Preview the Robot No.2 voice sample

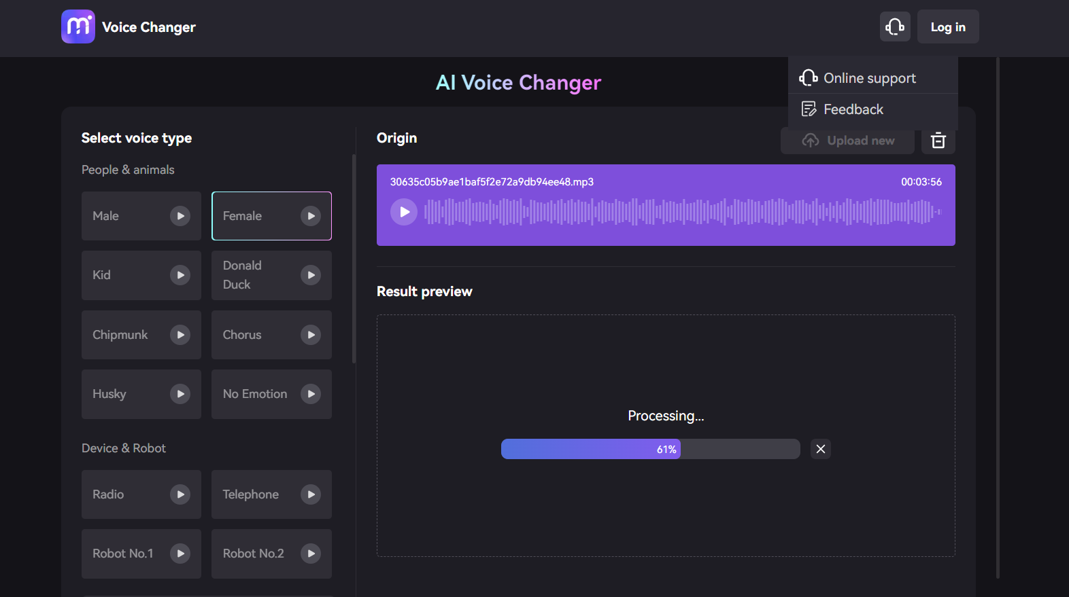(x=311, y=554)
